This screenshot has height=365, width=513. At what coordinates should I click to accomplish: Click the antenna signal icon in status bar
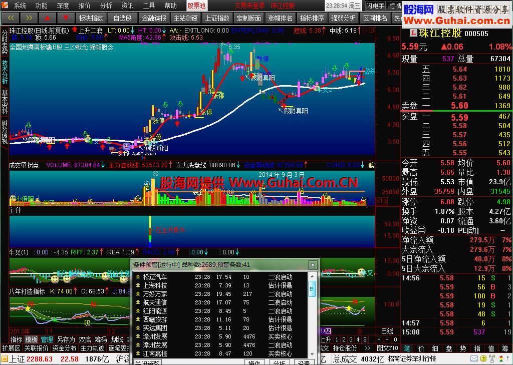(491, 359)
